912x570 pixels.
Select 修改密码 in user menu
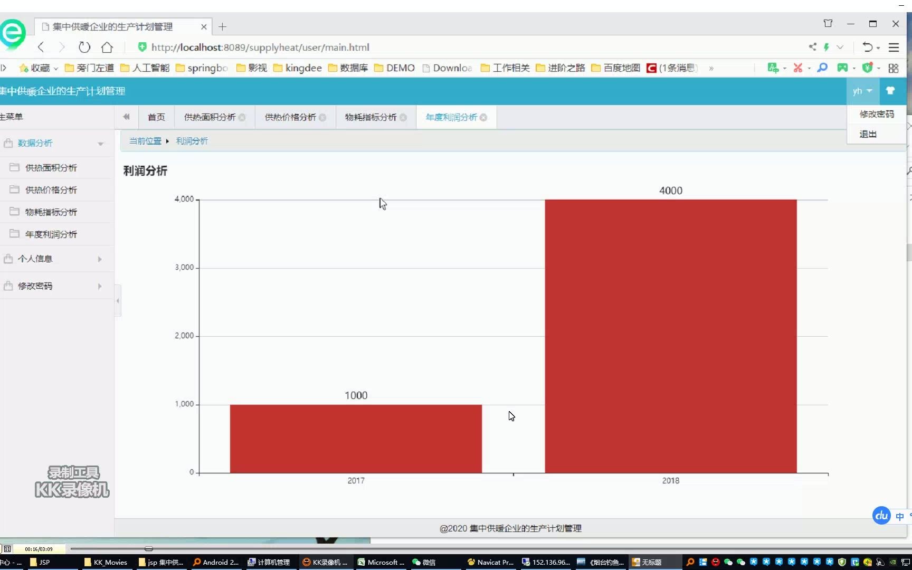[x=877, y=114]
